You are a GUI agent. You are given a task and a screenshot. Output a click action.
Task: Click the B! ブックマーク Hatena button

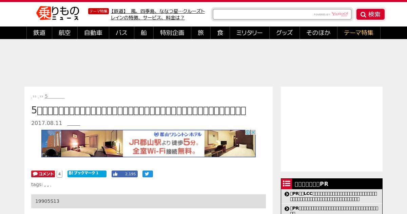(87, 174)
